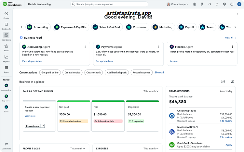Click Checking 4 to review link
Screen dimensions: 244x152
point(226,121)
